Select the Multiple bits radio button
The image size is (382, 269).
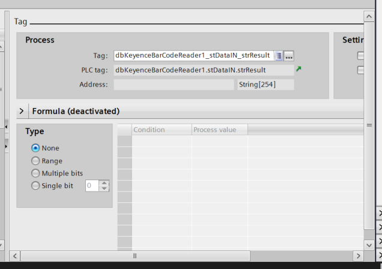pyautogui.click(x=35, y=173)
